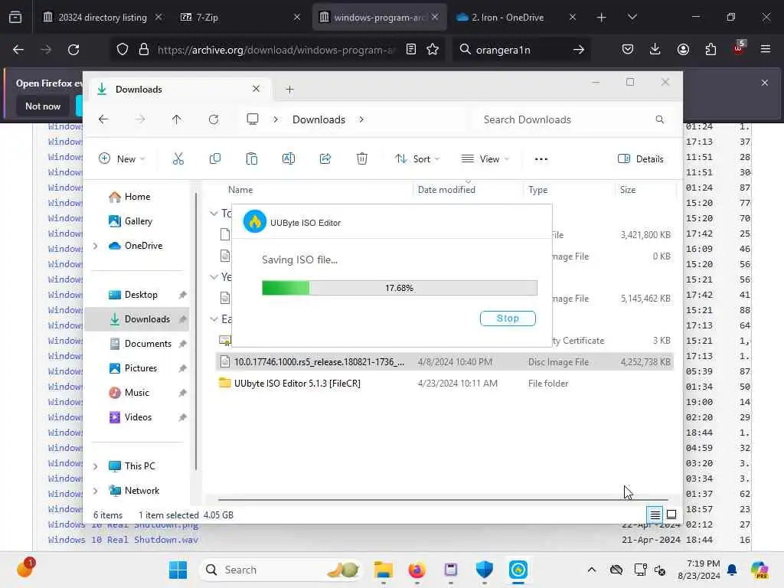The width and height of the screenshot is (784, 588).
Task: Toggle Firefox reader view icon
Action: pos(411,50)
